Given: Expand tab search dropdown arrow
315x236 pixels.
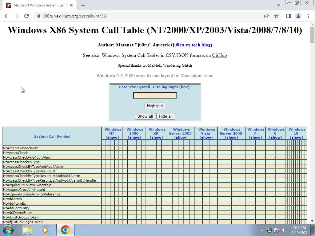Looking at the screenshot, I should 278,5.
